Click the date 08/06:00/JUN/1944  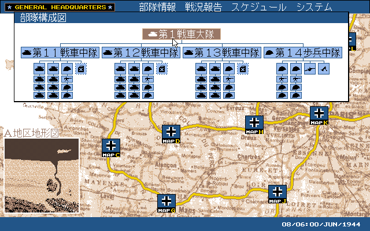click(321, 224)
